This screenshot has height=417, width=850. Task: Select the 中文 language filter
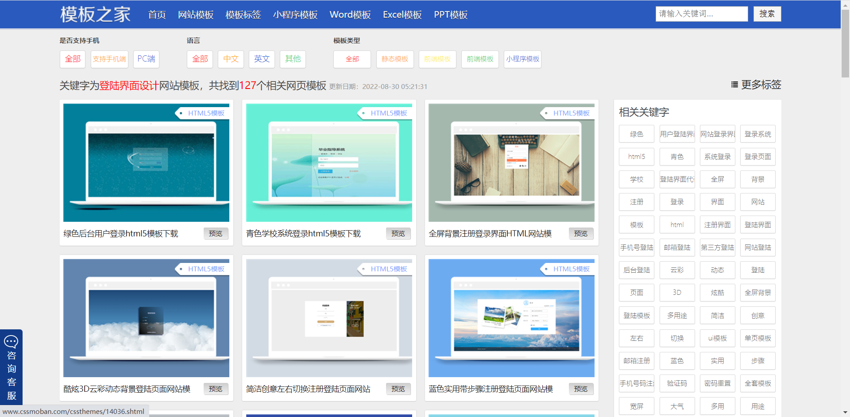pos(231,59)
